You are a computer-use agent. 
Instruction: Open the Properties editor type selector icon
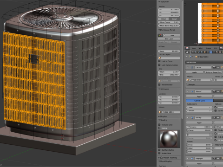[188, 52]
